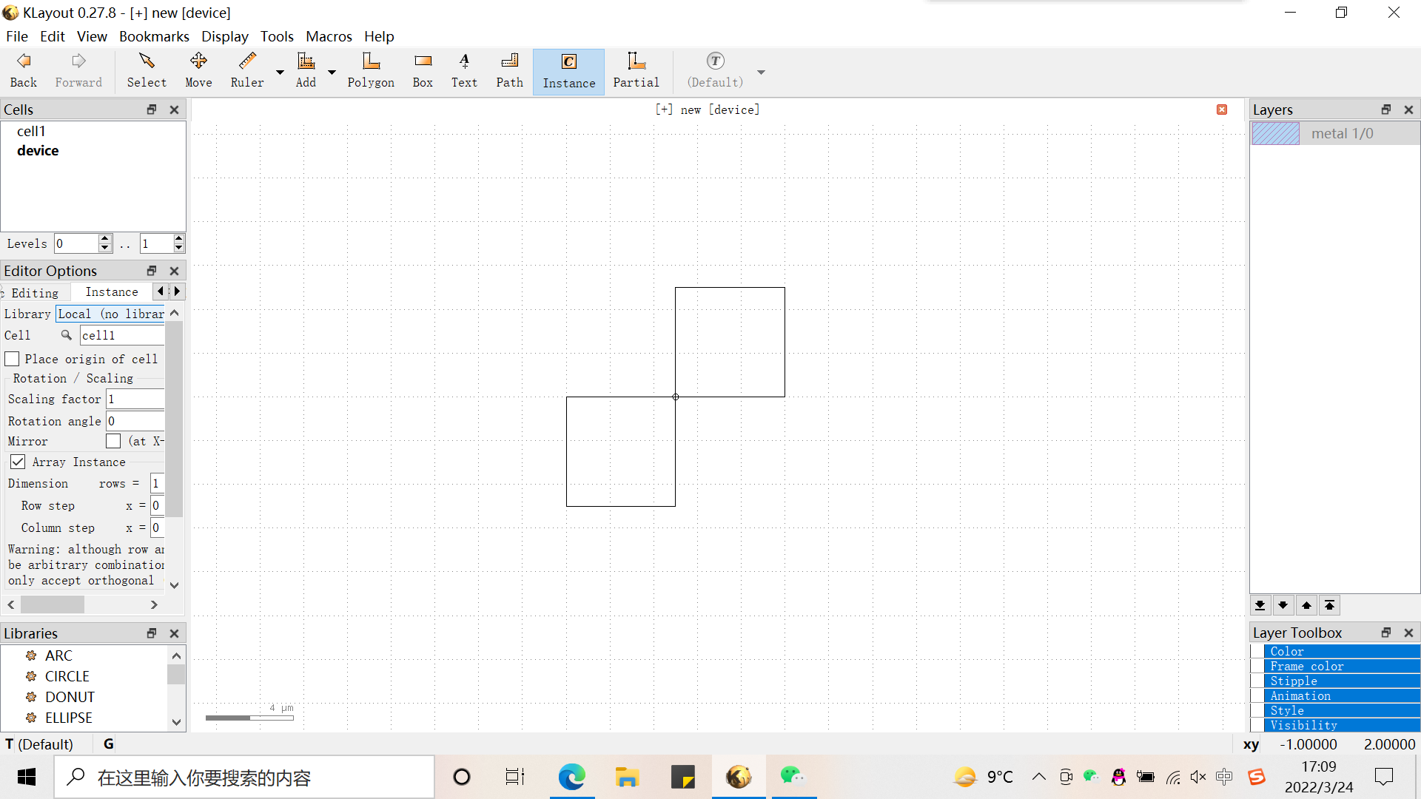Choose the Ruler tool
The image size is (1421, 799).
(247, 71)
